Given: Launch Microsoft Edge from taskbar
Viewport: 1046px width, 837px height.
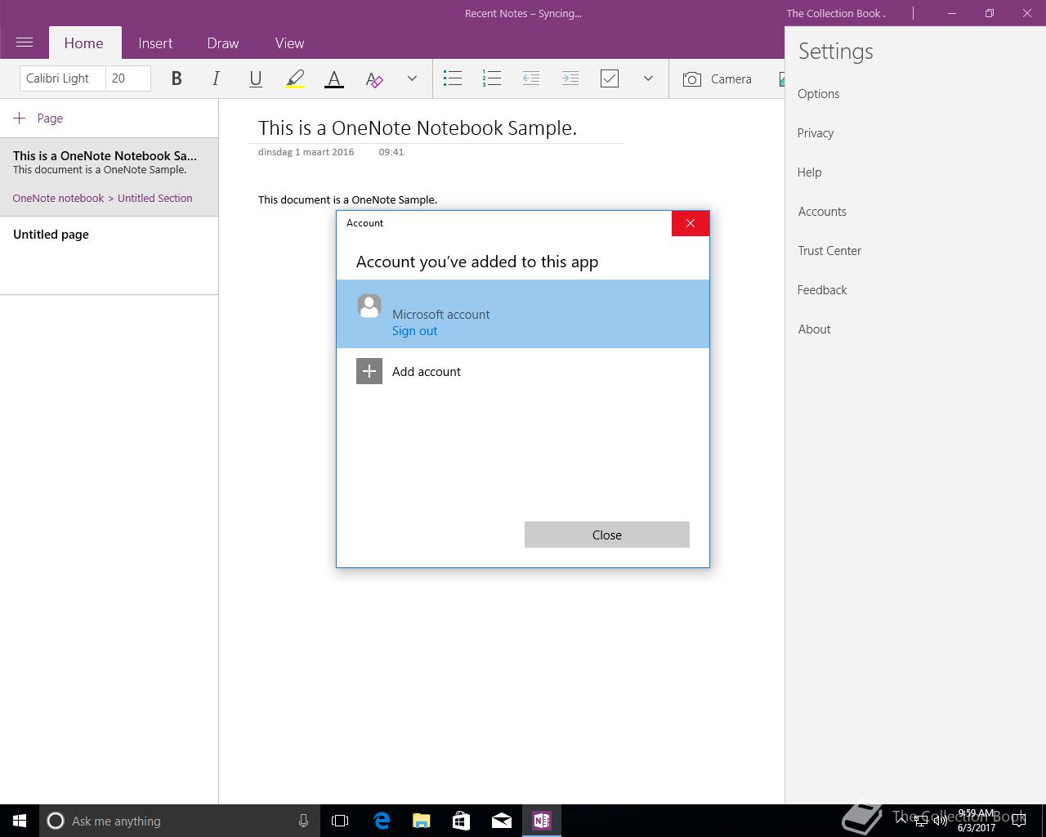Looking at the screenshot, I should [x=382, y=821].
